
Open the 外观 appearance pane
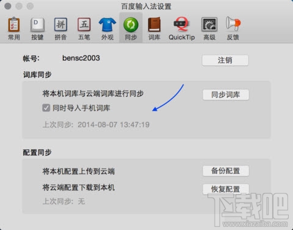107,29
